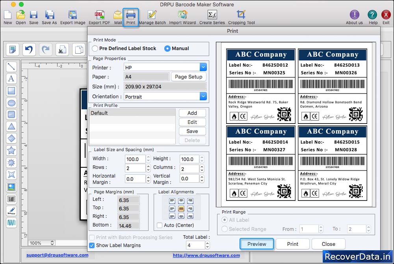Select the Text tool (A)

click(x=11, y=79)
